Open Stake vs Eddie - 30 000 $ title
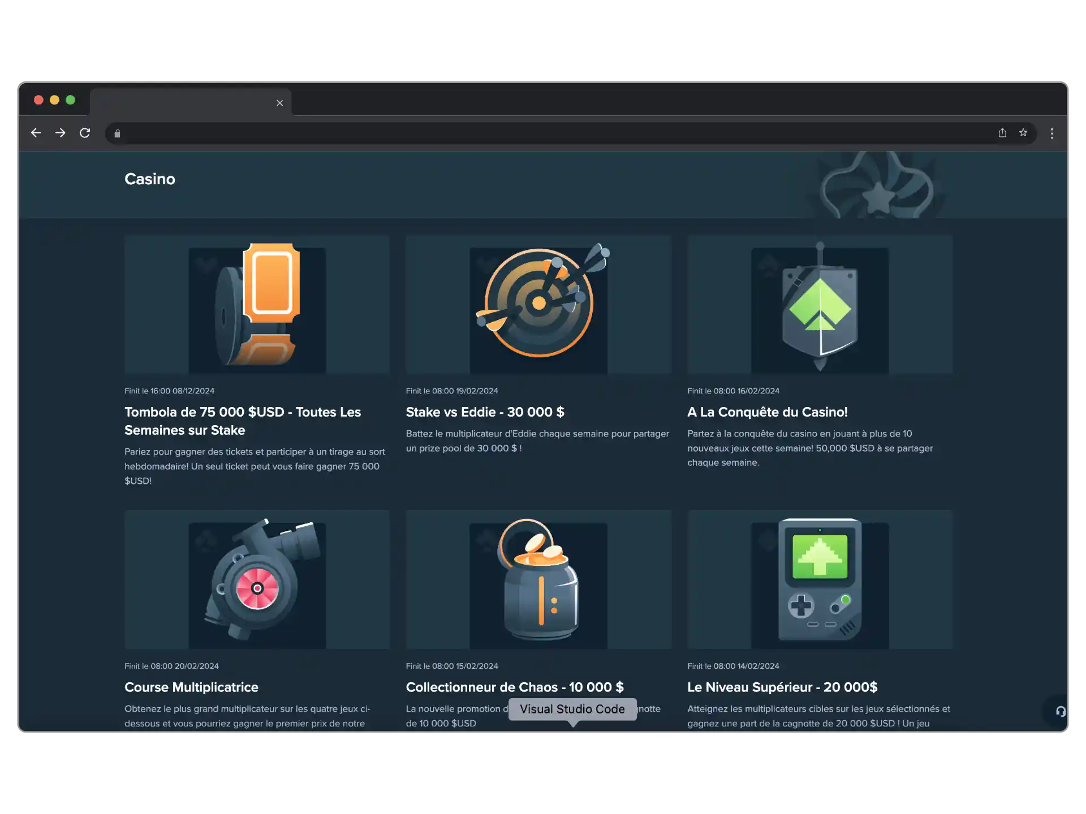Viewport: 1086px width, 814px height. (485, 412)
